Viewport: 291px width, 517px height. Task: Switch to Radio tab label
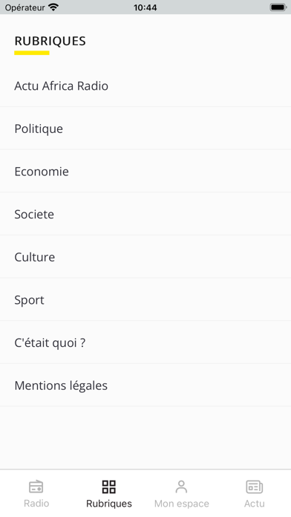[x=36, y=504]
